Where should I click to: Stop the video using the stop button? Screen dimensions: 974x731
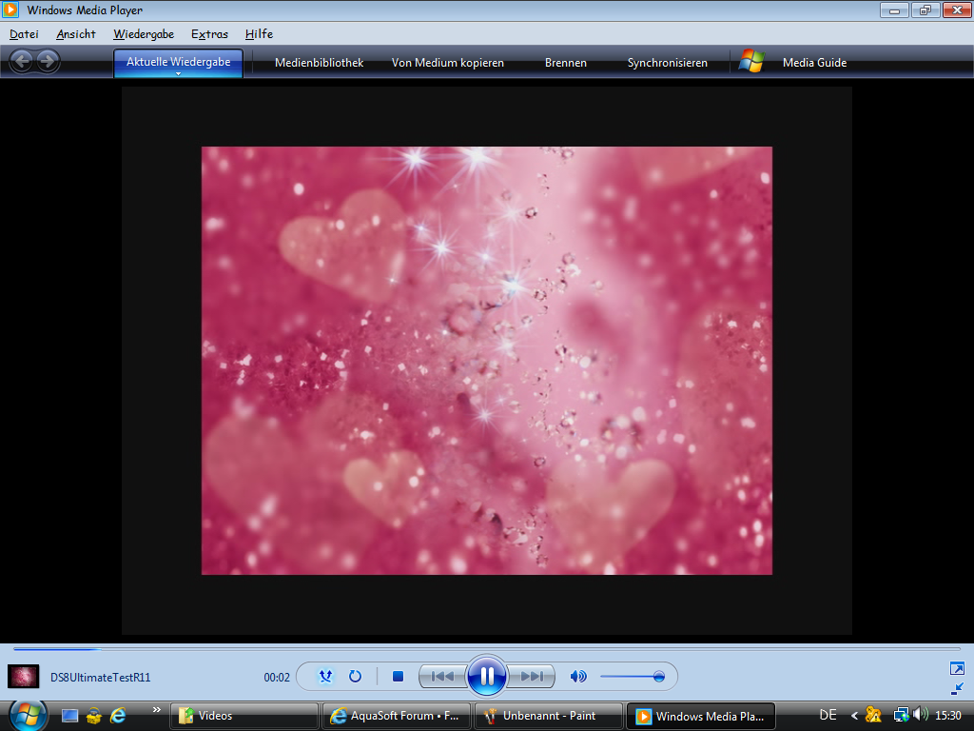click(399, 677)
